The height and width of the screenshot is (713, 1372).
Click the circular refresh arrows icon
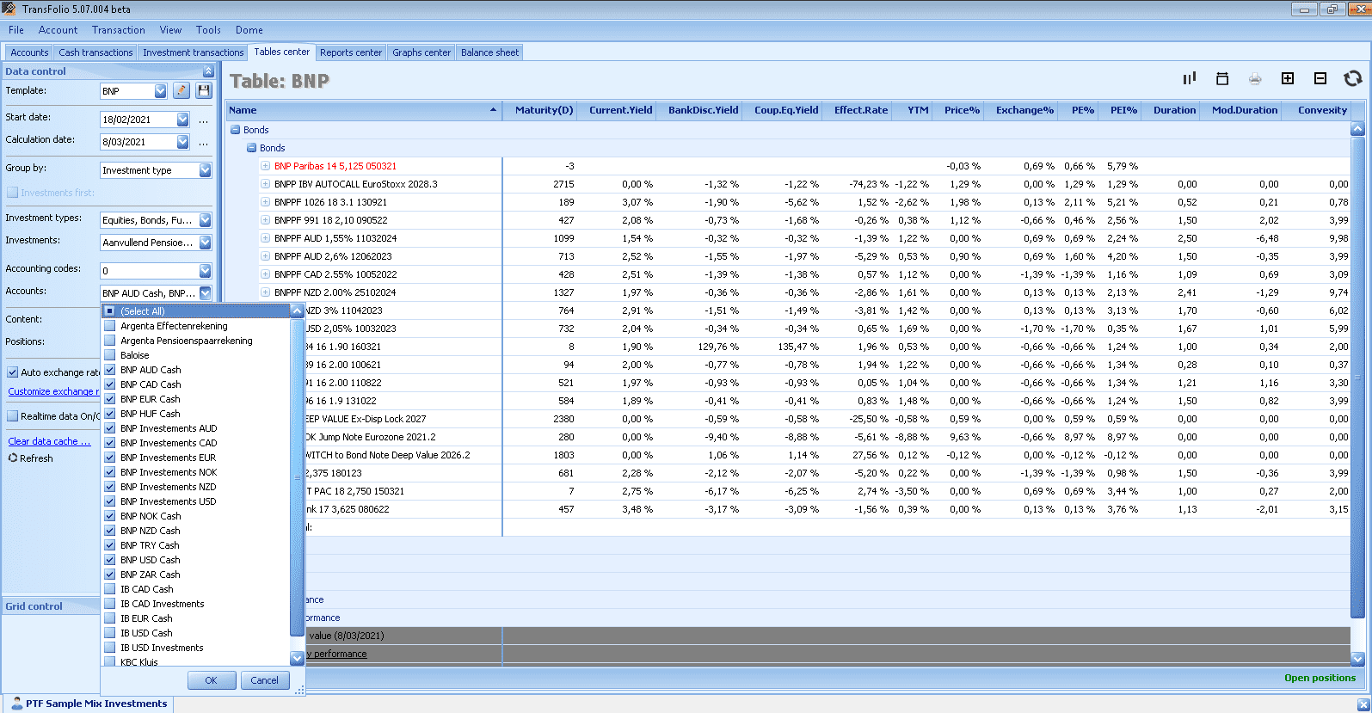click(1353, 79)
